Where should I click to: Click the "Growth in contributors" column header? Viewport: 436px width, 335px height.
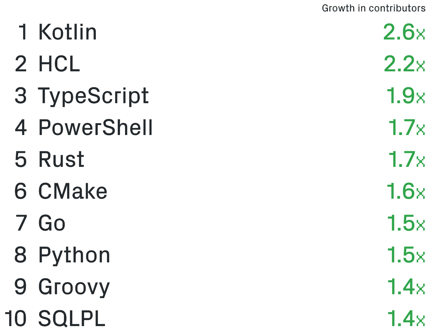[373, 8]
